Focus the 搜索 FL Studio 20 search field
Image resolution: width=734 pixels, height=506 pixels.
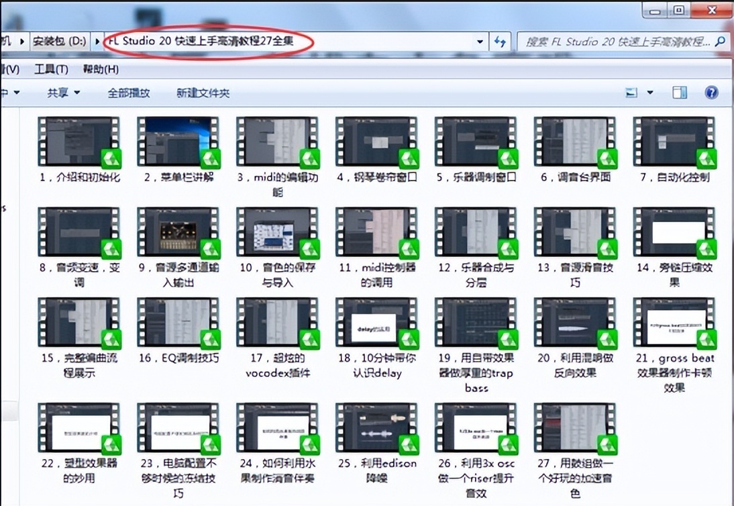pos(618,42)
